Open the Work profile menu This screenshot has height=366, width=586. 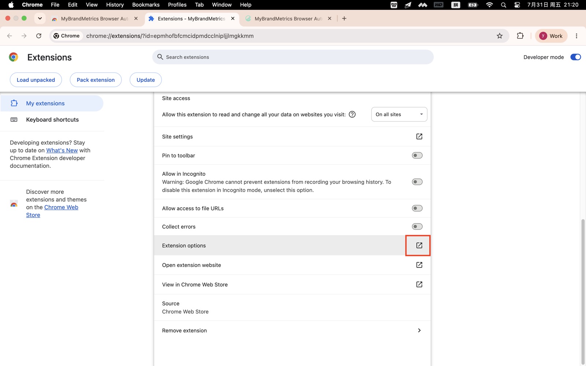551,36
